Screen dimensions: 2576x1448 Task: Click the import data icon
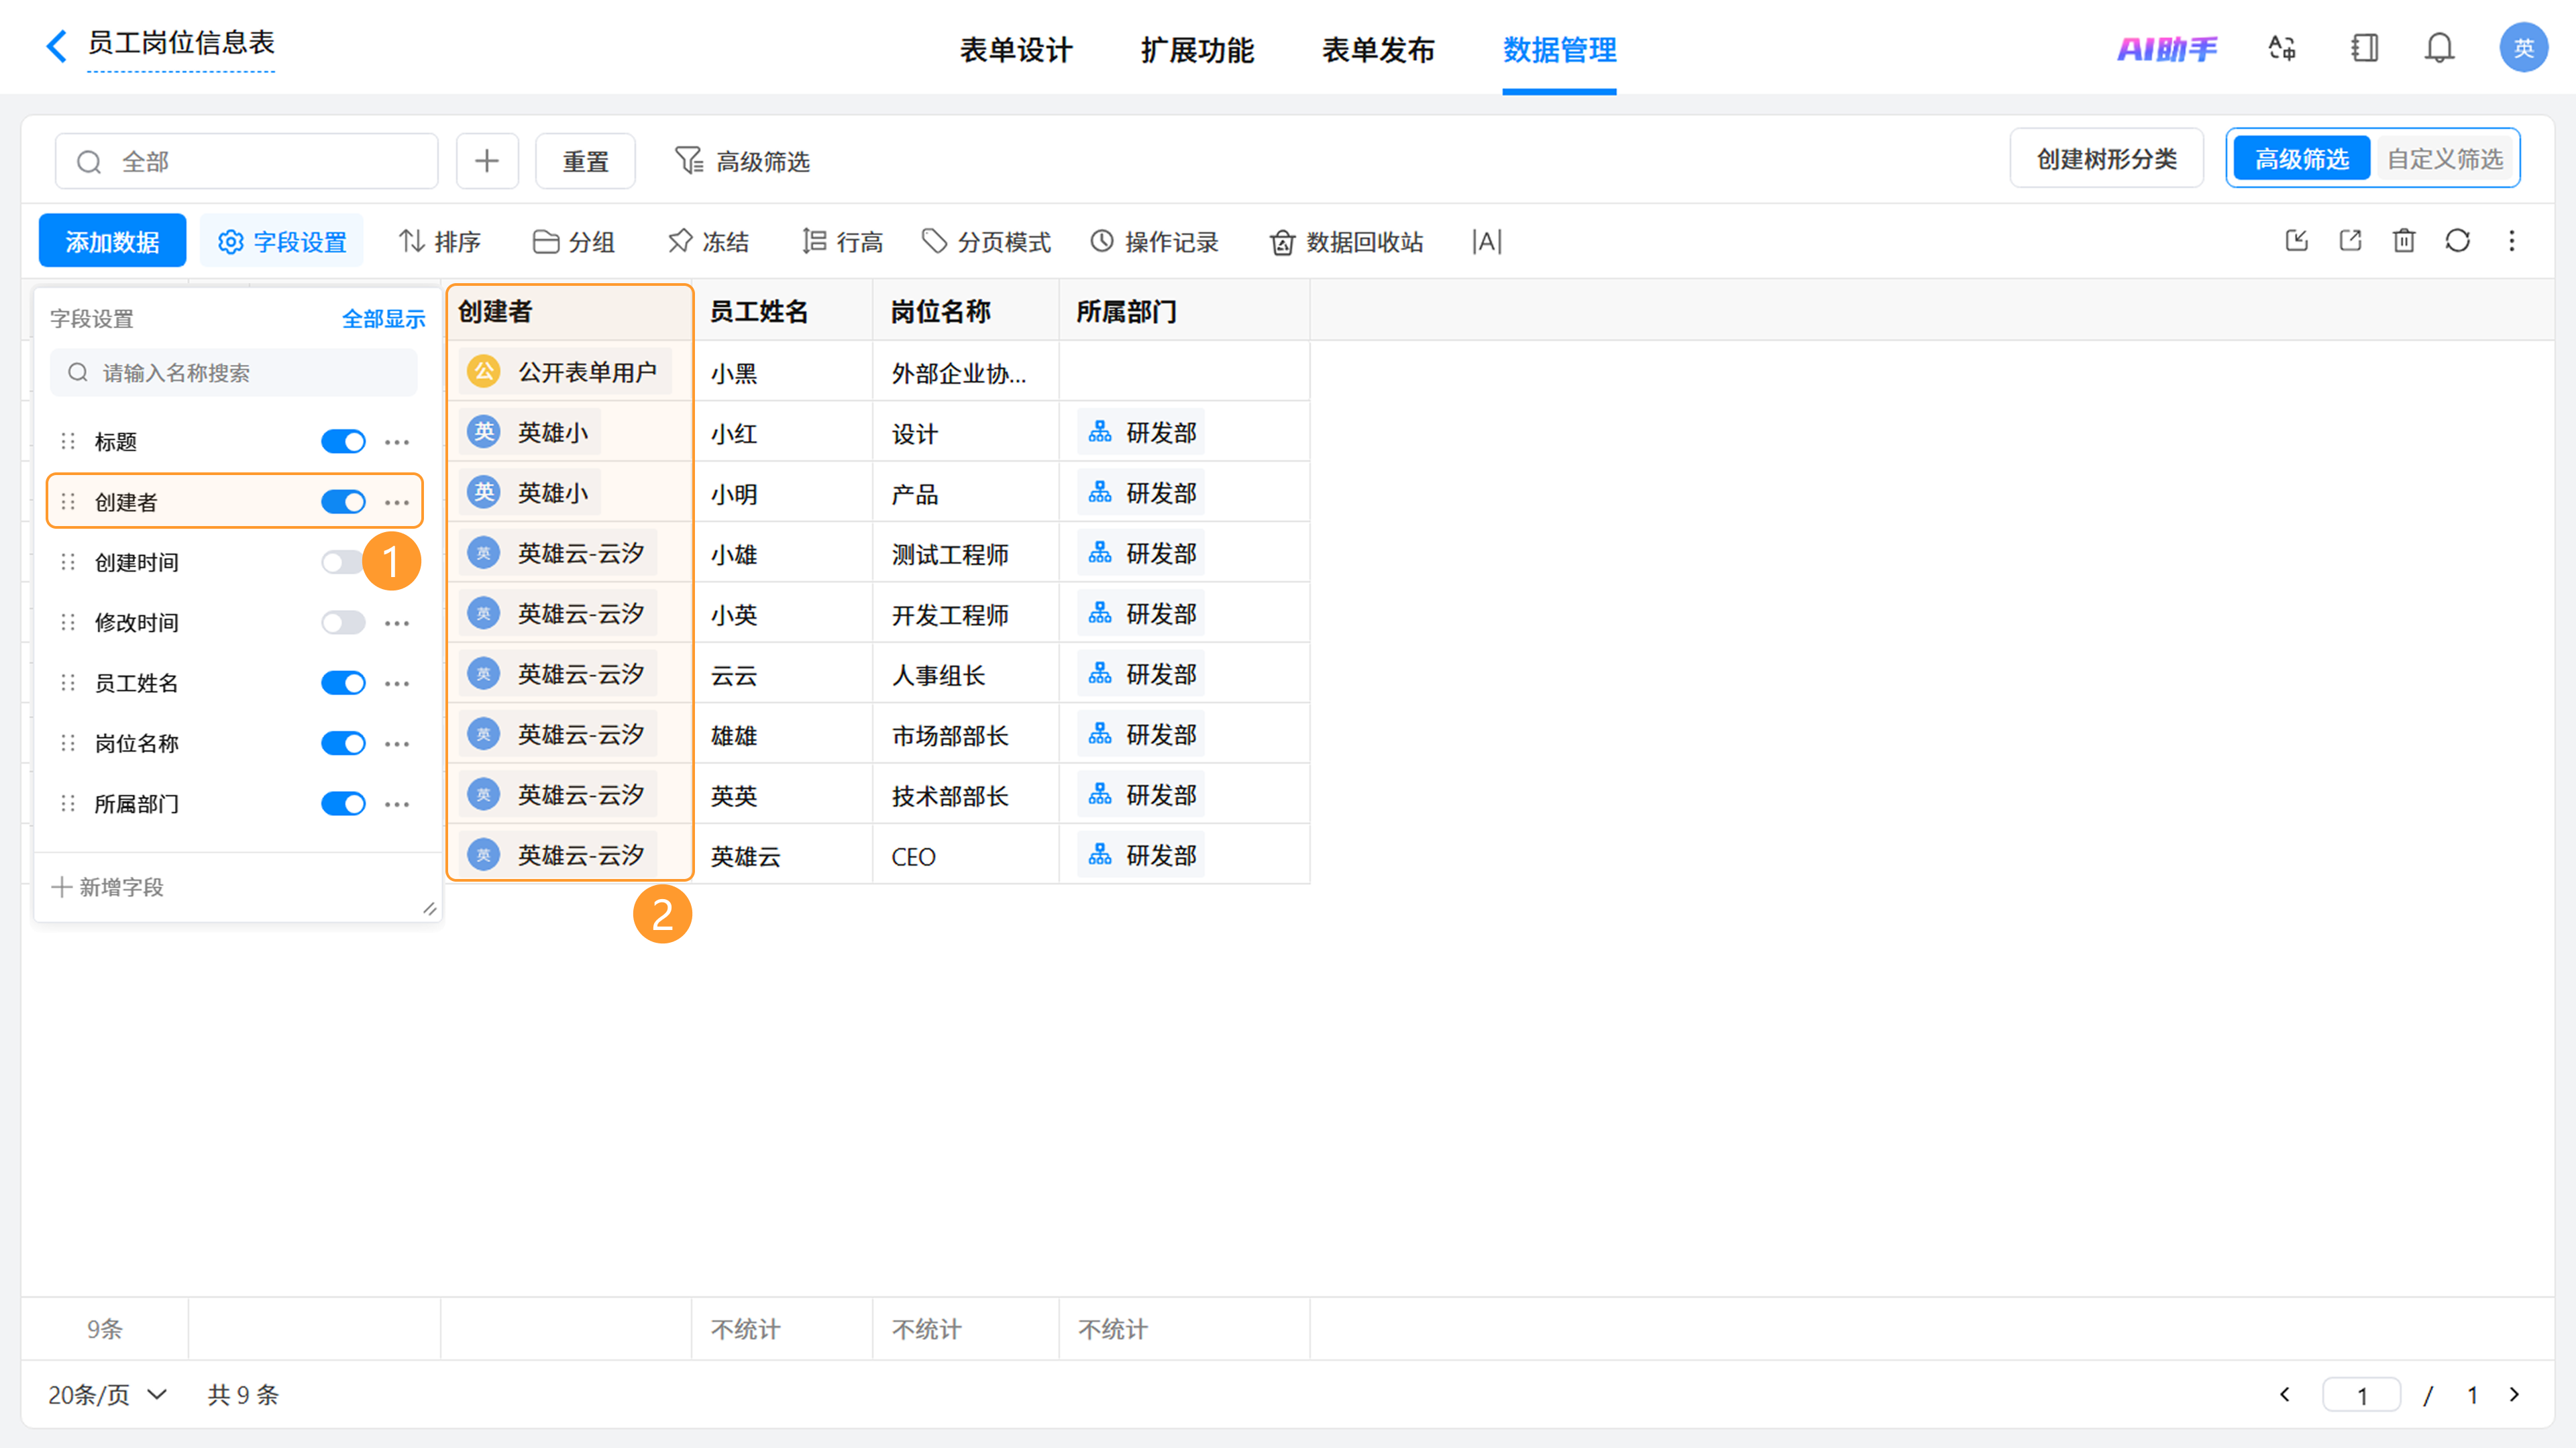(2297, 241)
